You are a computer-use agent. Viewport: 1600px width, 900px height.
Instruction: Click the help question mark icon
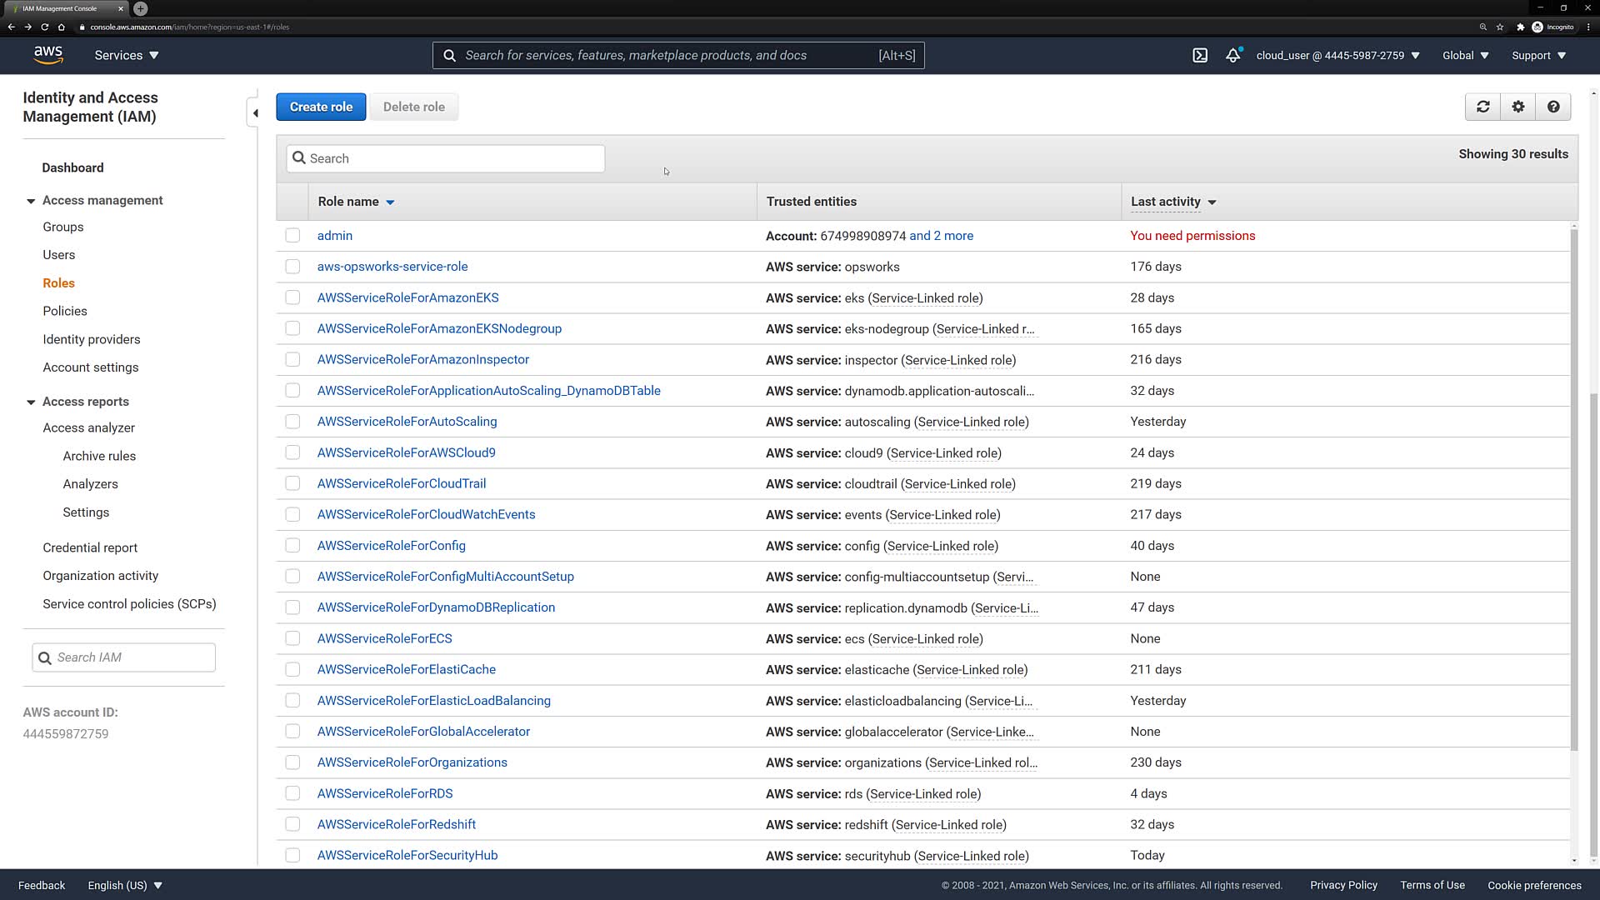tap(1552, 107)
